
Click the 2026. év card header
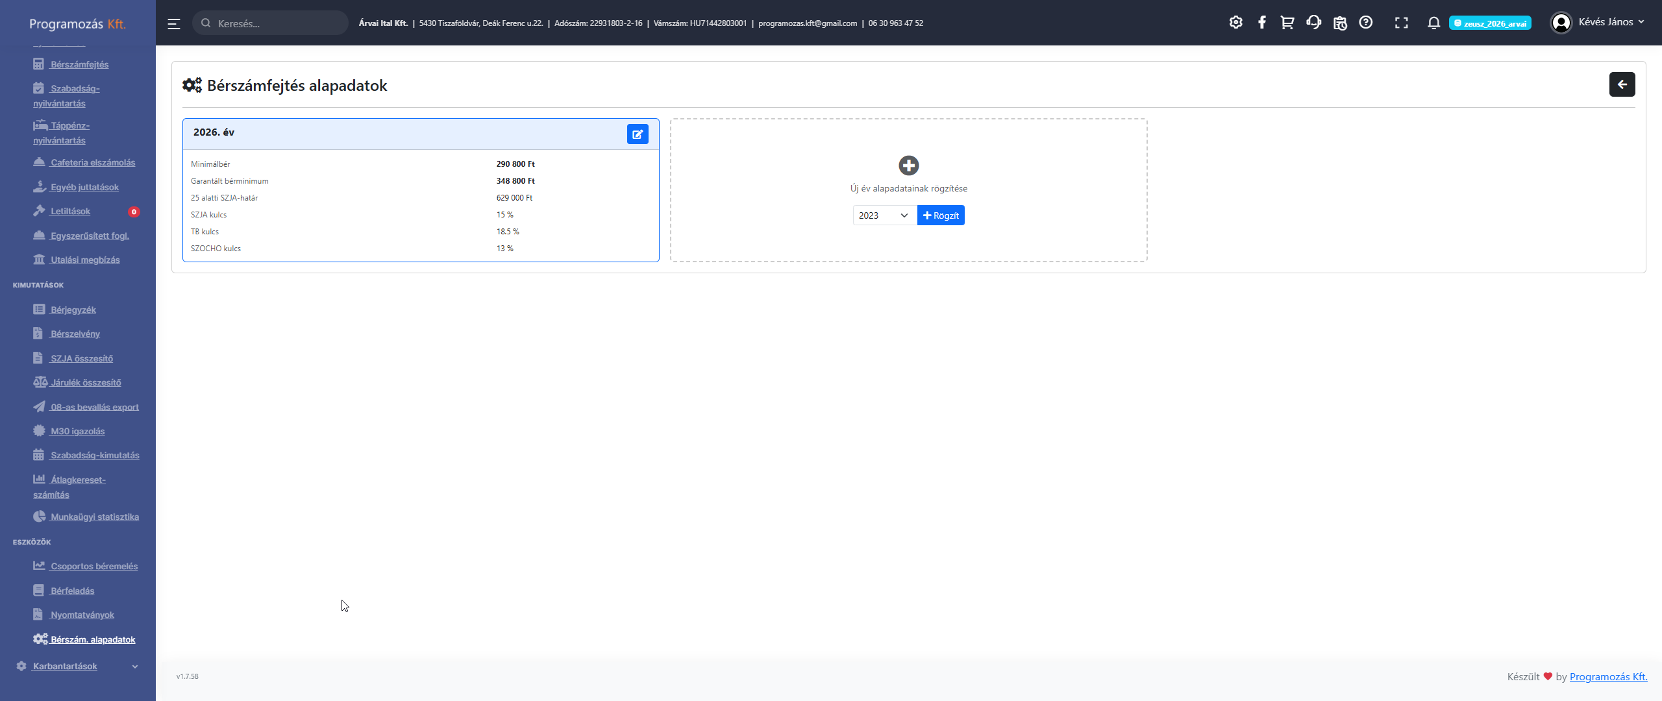pyautogui.click(x=421, y=134)
